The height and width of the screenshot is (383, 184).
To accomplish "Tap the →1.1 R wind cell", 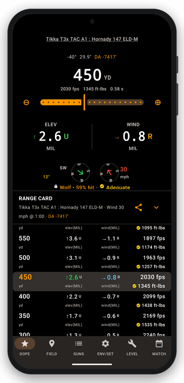I will tap(110, 238).
